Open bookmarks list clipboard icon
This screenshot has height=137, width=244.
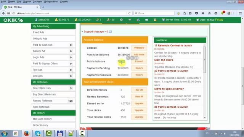tap(190, 13)
